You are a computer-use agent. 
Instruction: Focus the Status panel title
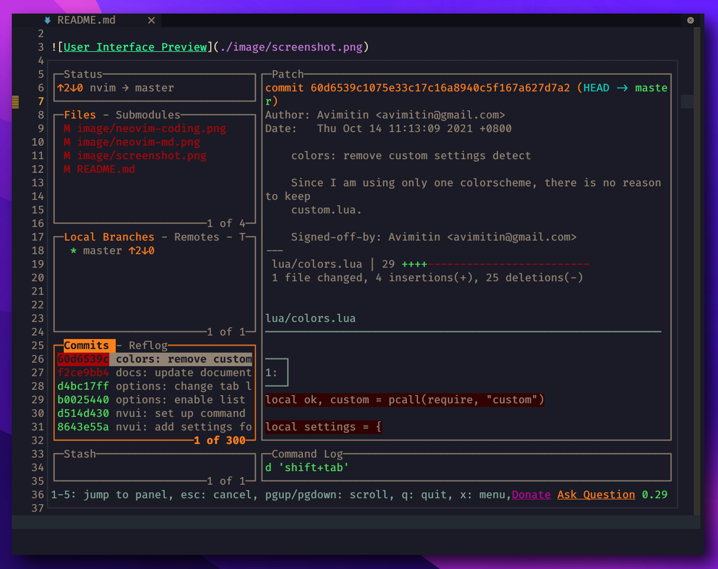pos(83,74)
